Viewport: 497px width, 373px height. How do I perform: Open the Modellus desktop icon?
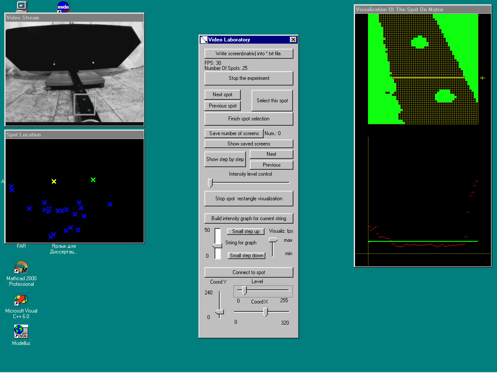21,332
